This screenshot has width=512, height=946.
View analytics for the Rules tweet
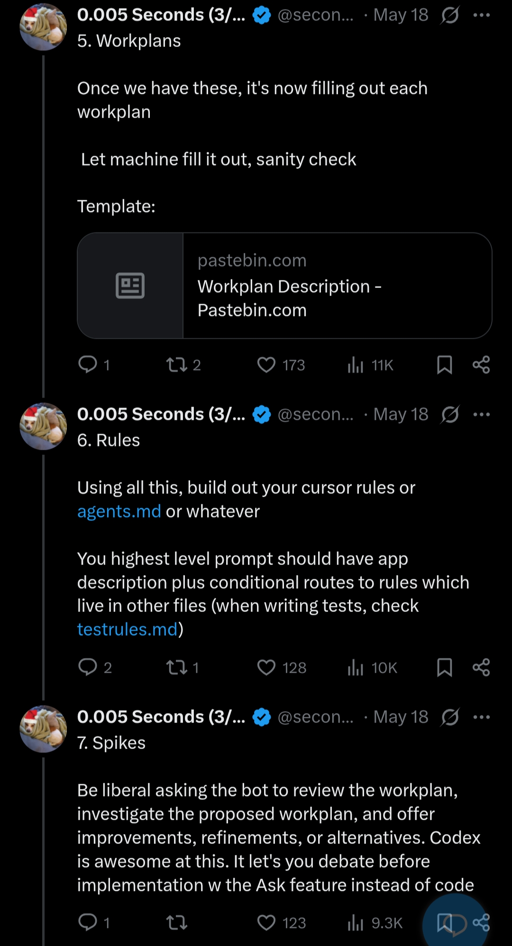pos(356,667)
